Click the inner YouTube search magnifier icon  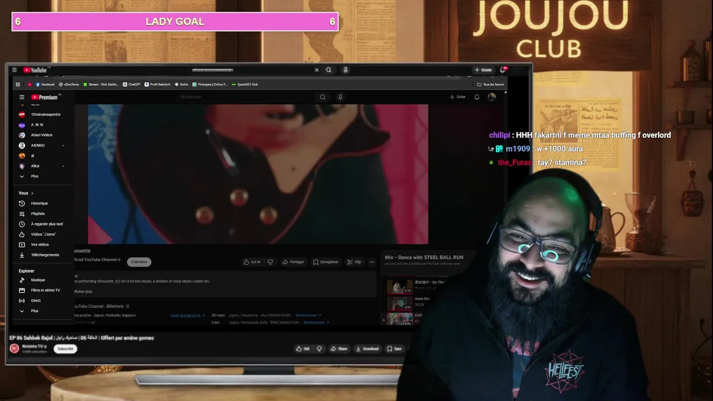(323, 97)
